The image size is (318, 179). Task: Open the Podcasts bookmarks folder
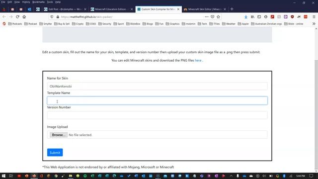(15, 24)
